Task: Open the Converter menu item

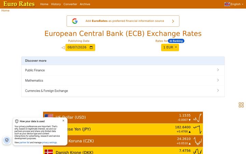Action: click(70, 4)
